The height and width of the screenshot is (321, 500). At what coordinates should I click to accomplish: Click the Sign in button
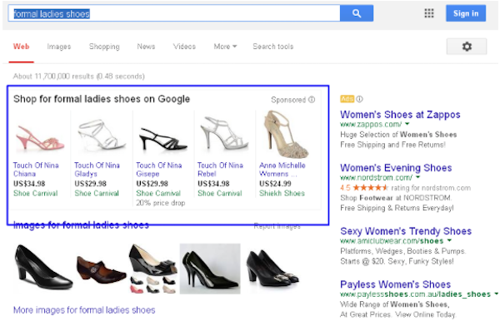466,13
